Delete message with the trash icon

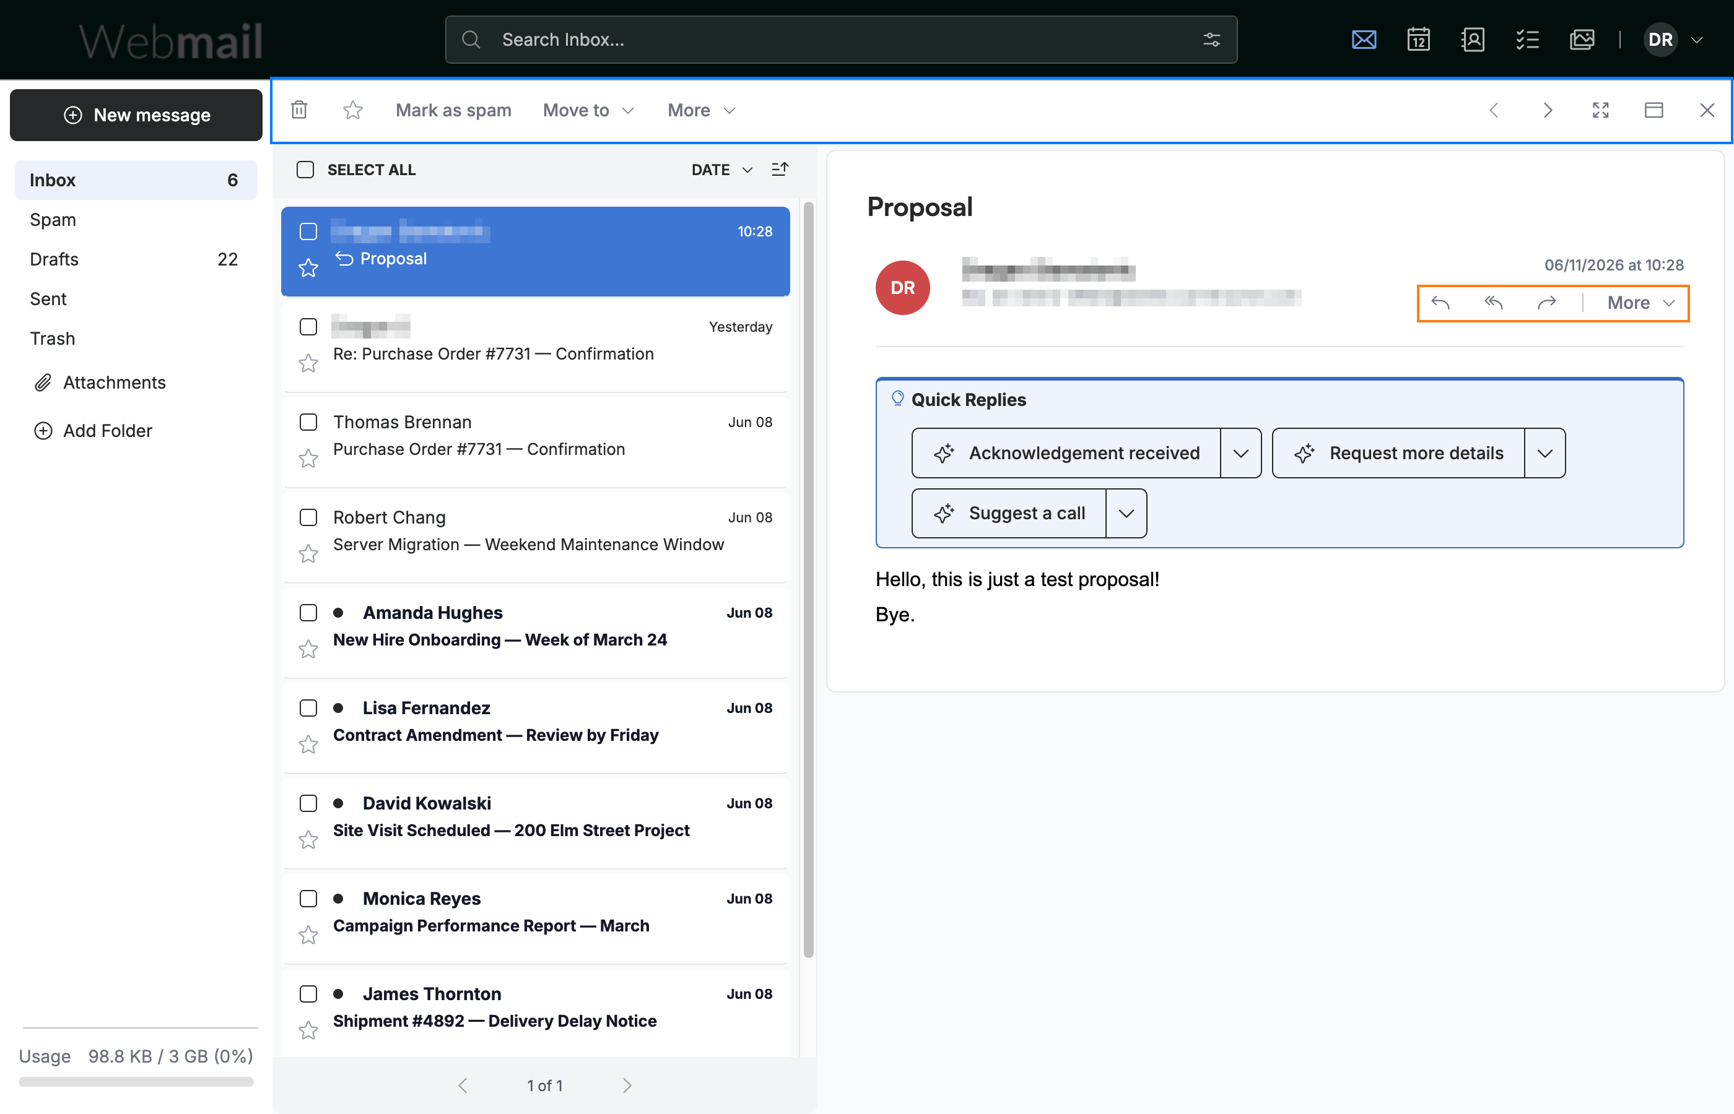[299, 110]
